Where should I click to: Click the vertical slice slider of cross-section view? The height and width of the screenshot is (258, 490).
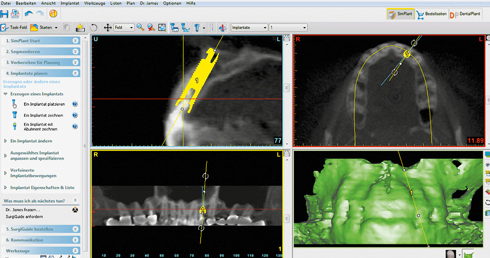coord(287,87)
